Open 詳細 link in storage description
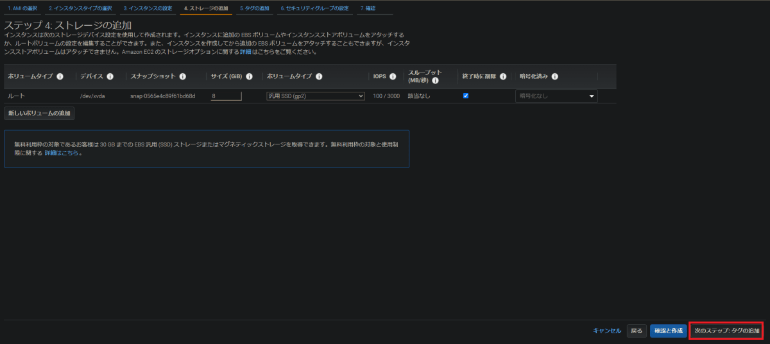Viewport: 770px width, 344px height. pyautogui.click(x=246, y=51)
